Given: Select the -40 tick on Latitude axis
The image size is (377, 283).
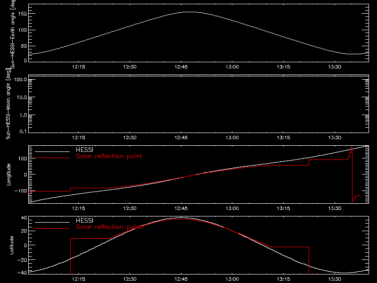Looking at the screenshot, I should [x=22, y=273].
